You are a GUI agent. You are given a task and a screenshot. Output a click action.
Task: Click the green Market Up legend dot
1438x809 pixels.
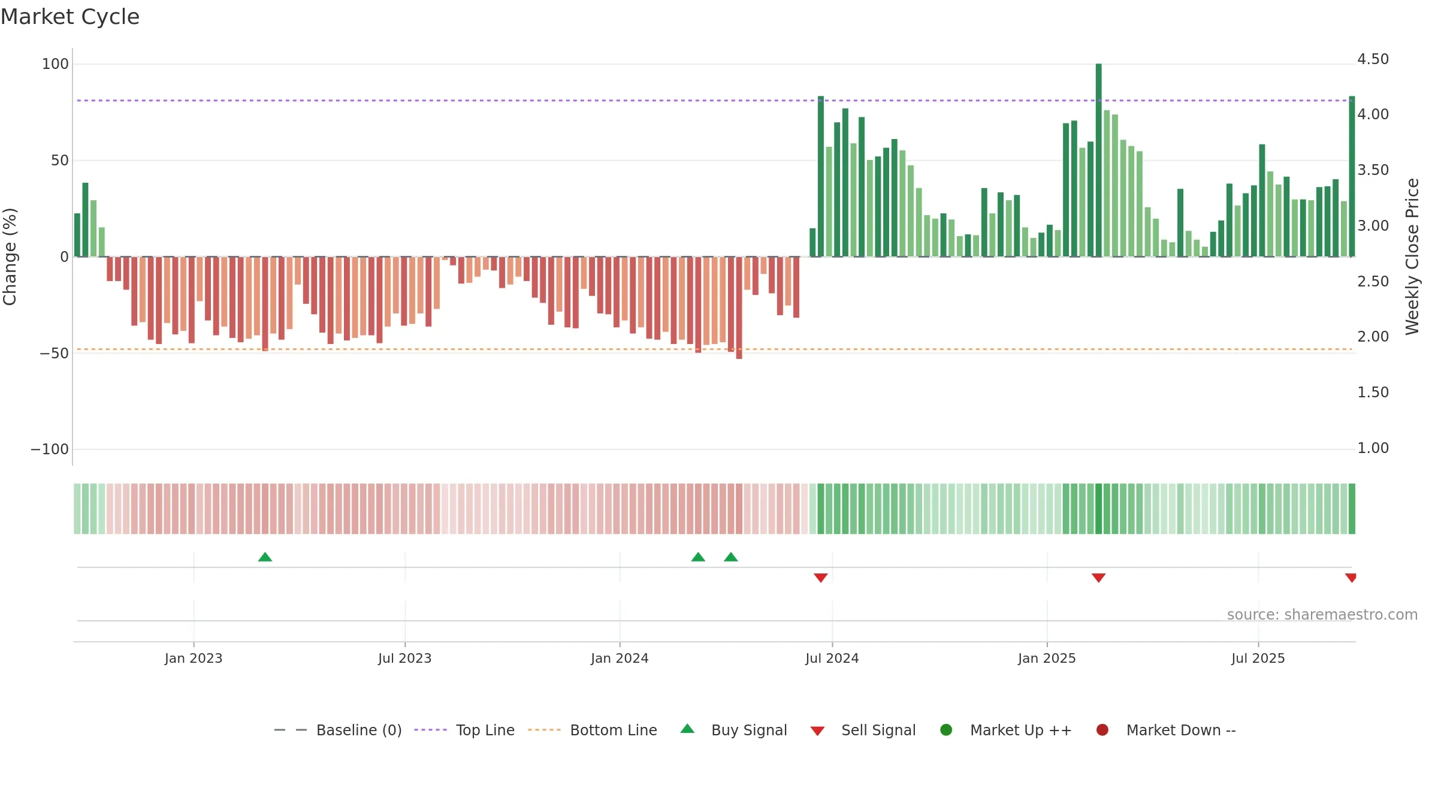pos(946,730)
